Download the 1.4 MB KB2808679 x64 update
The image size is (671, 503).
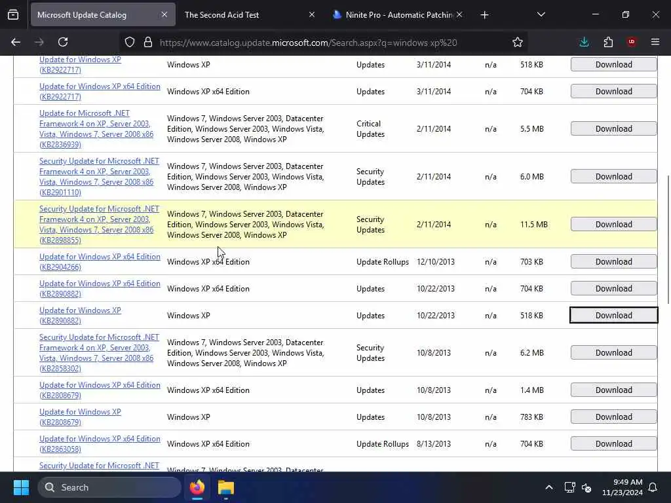coord(613,390)
